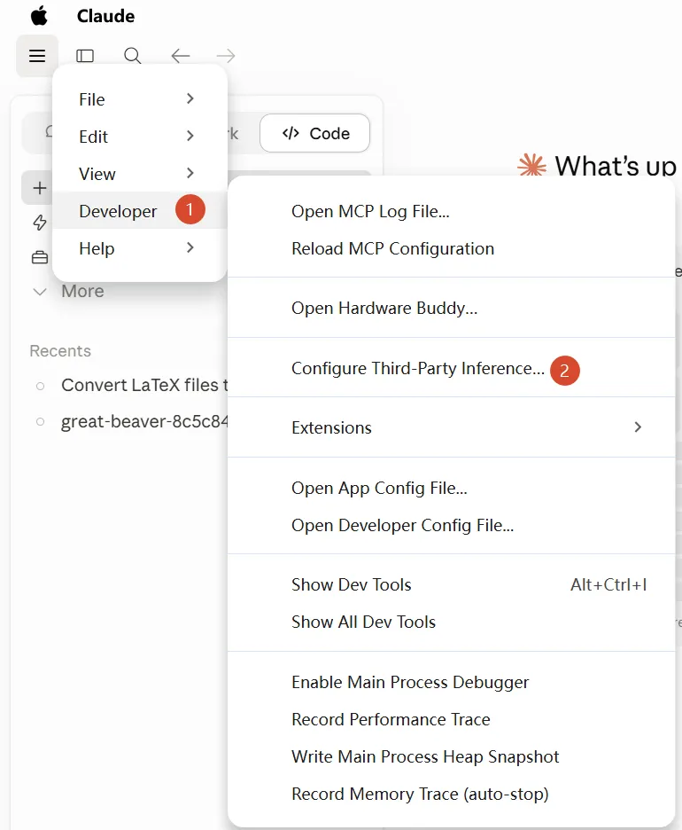Image resolution: width=682 pixels, height=830 pixels.
Task: Choose Enable Main Process Debugger
Action: pyautogui.click(x=451, y=682)
